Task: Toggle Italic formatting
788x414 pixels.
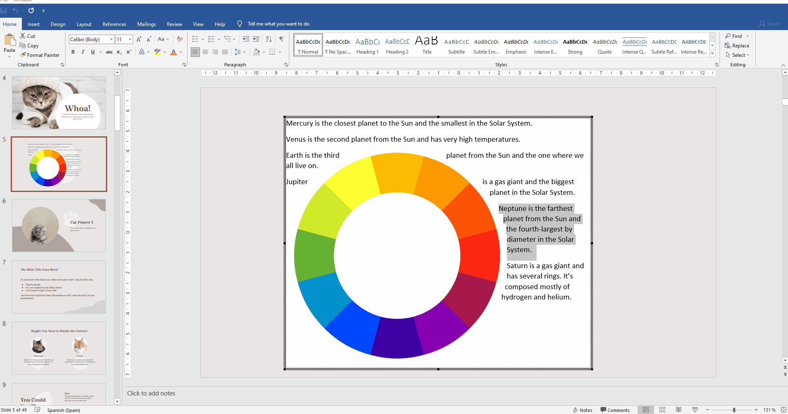Action: pos(83,52)
